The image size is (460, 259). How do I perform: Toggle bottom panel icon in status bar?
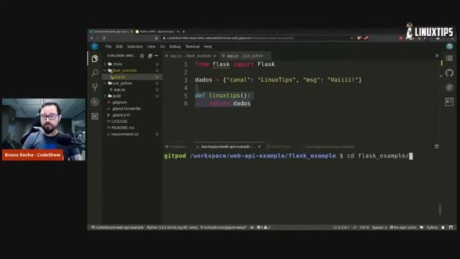pyautogui.click(x=451, y=227)
